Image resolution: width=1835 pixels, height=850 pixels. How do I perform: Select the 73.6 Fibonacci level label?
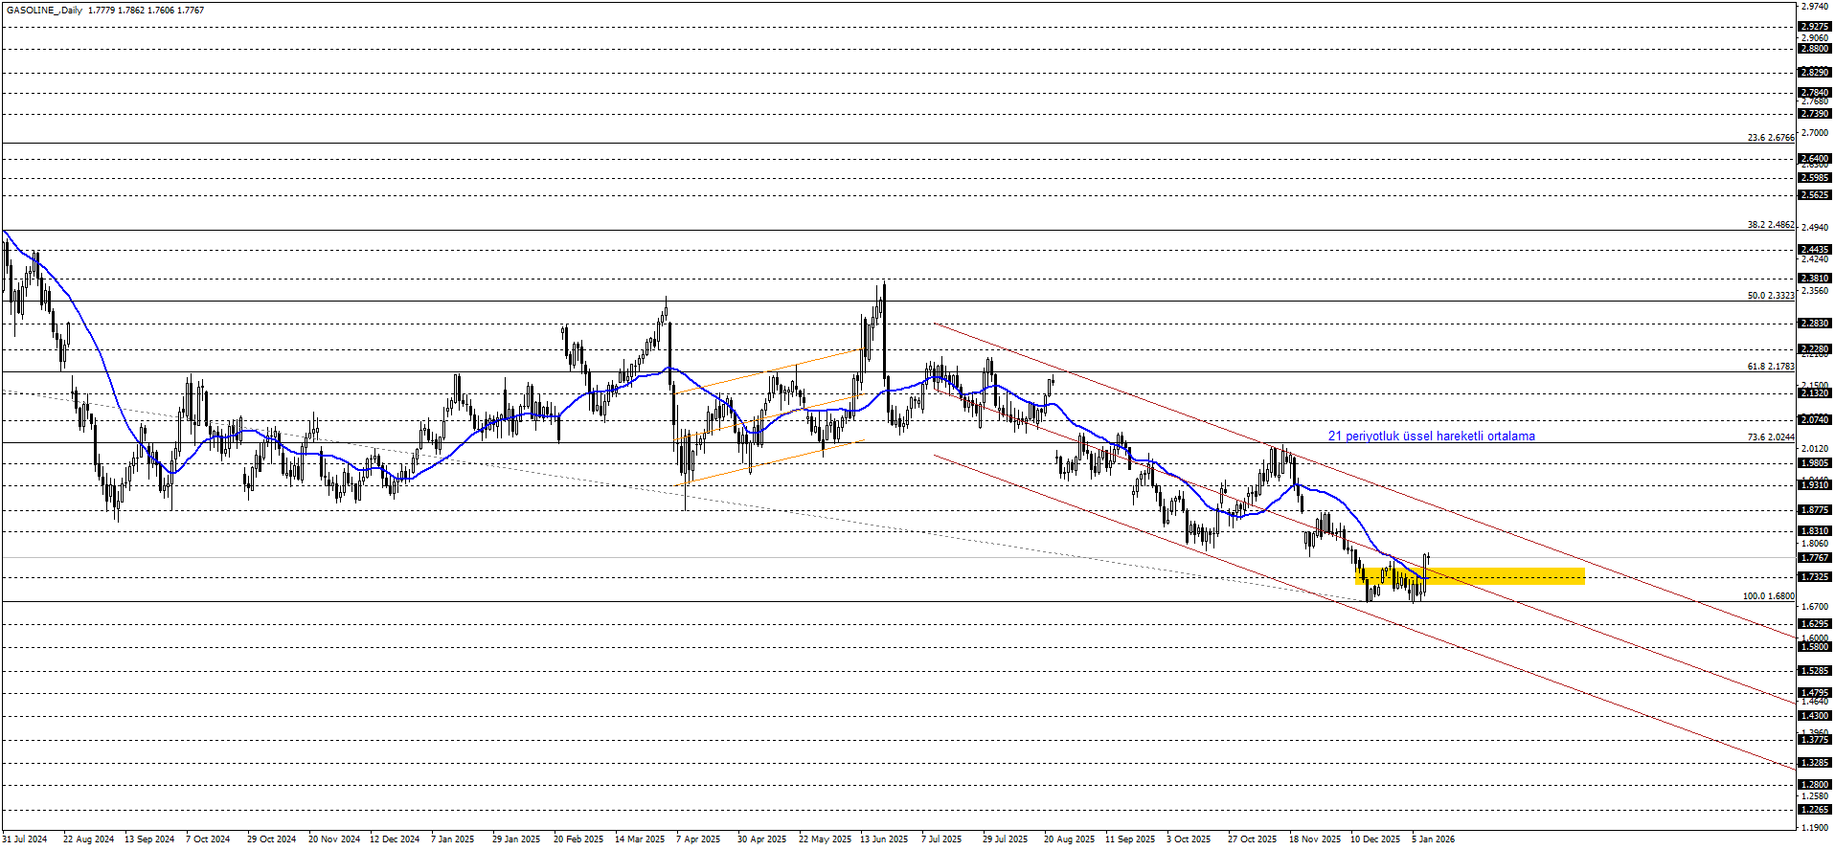pos(1770,437)
